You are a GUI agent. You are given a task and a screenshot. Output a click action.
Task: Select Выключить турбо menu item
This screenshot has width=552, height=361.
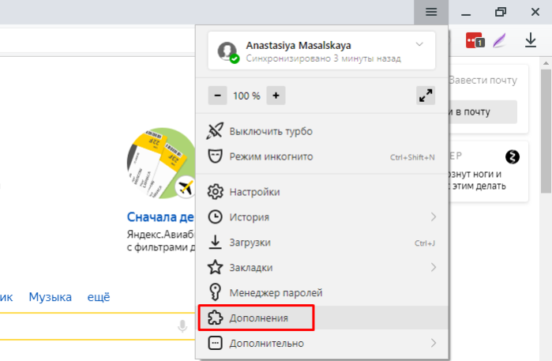click(x=321, y=131)
